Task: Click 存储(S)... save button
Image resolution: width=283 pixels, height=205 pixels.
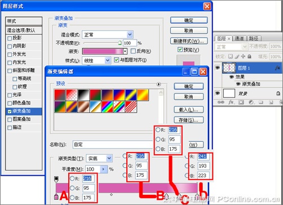Action: [189, 120]
